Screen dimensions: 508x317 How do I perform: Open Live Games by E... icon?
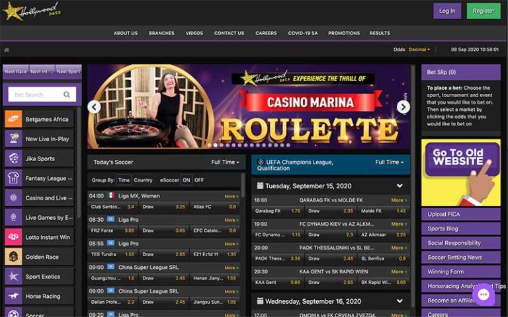tap(14, 217)
